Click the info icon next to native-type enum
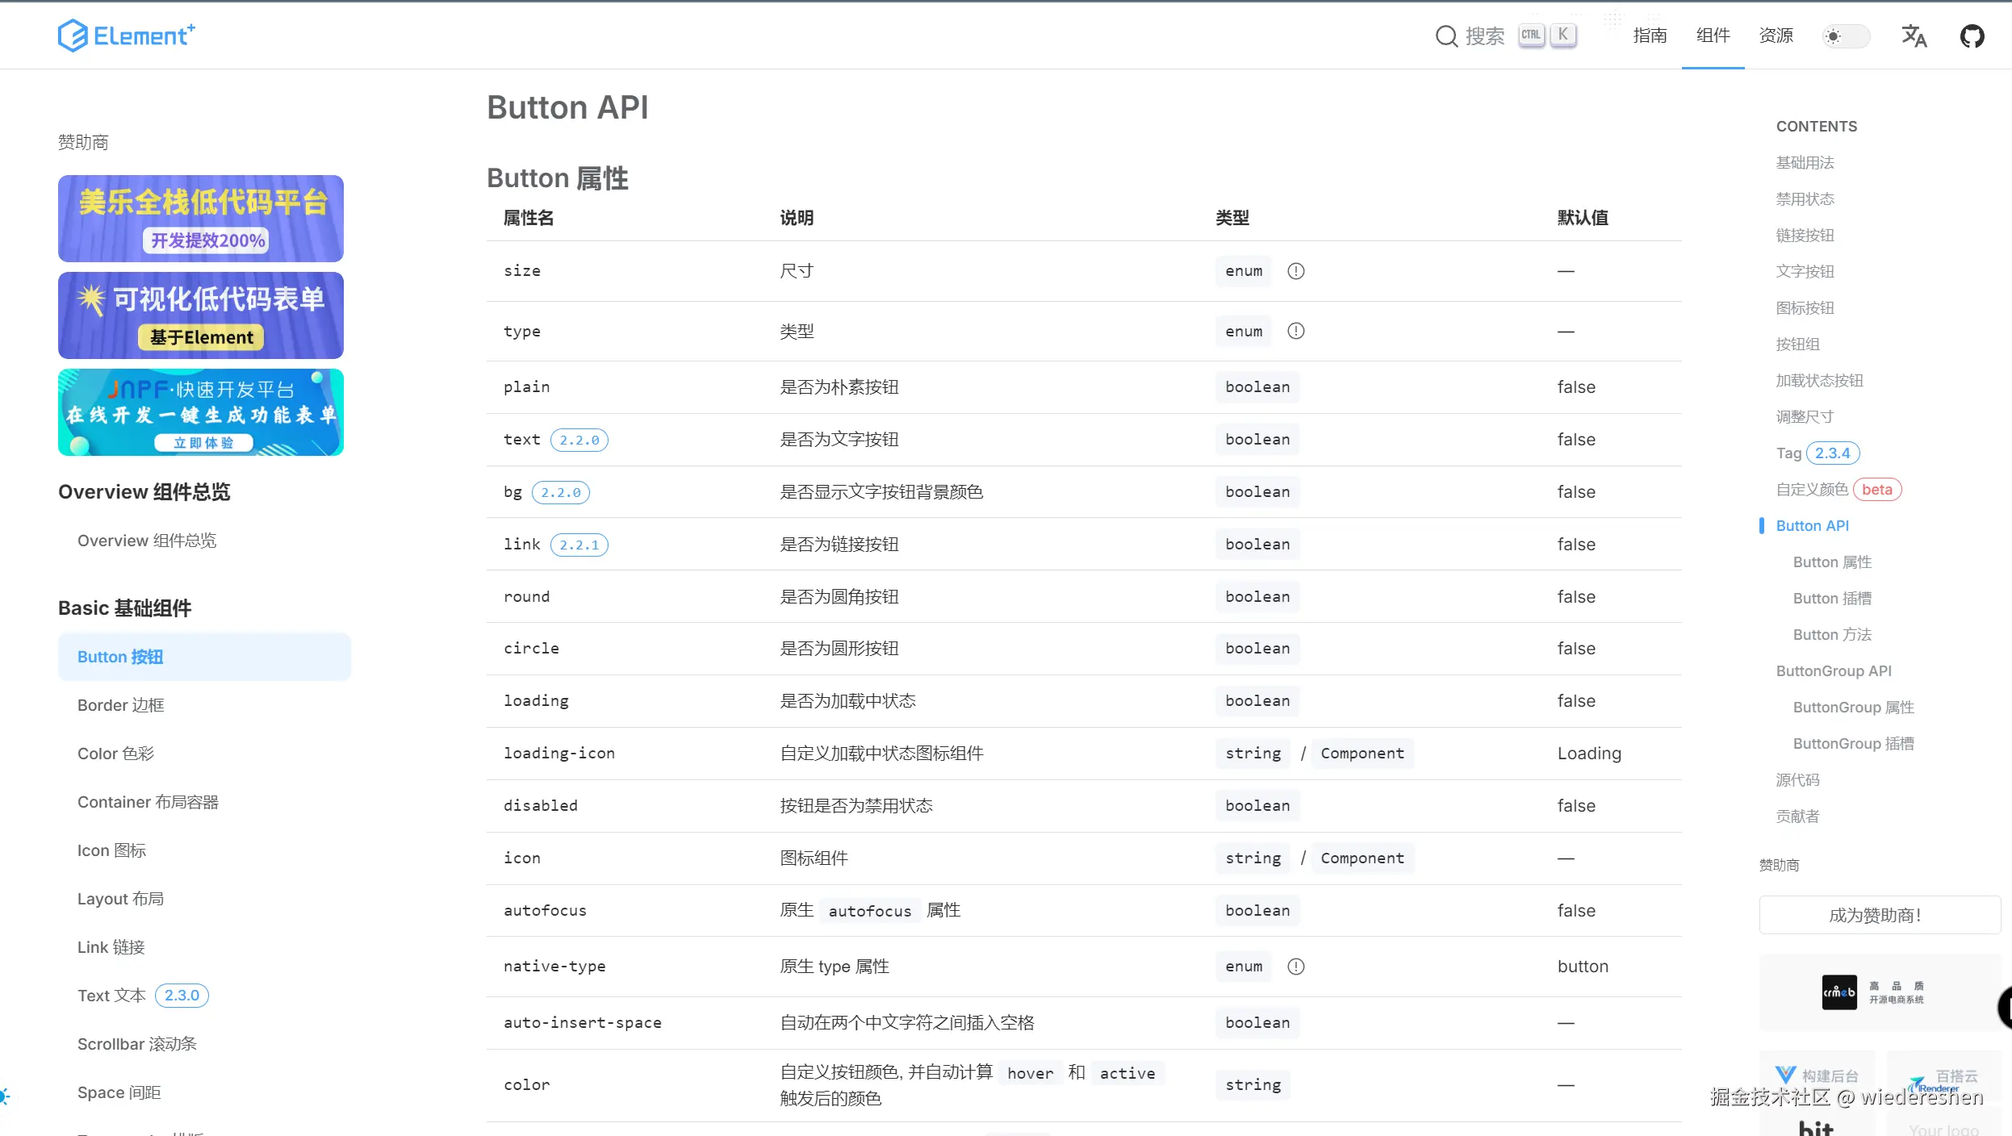 point(1296,966)
